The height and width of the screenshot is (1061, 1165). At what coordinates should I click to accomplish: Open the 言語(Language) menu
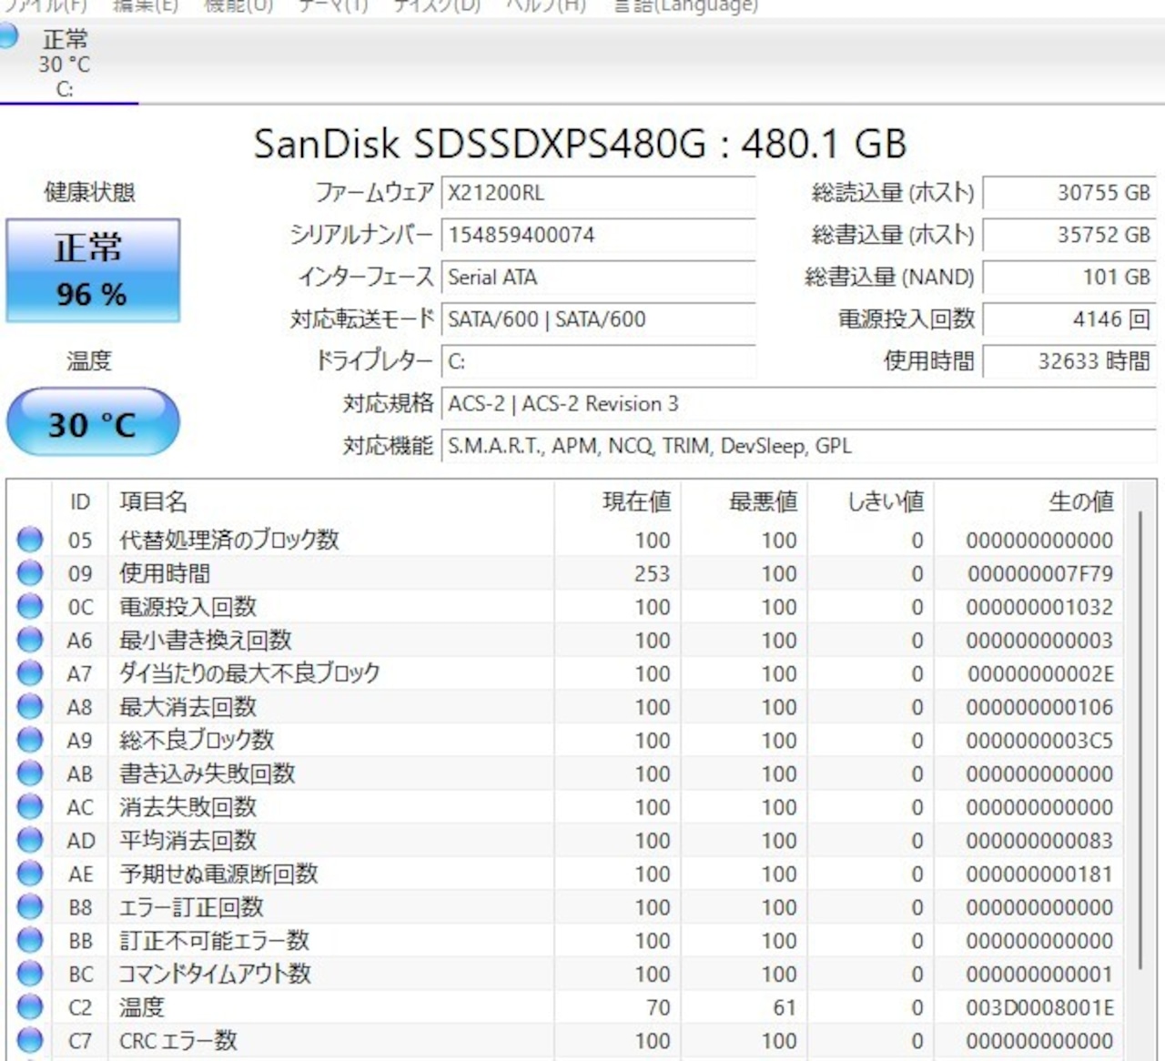(x=685, y=5)
